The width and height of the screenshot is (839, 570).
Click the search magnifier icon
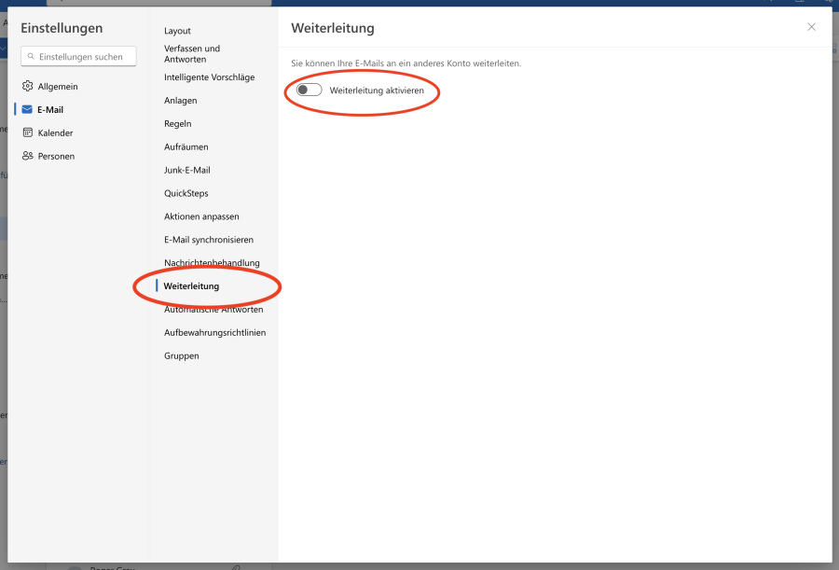tap(32, 57)
